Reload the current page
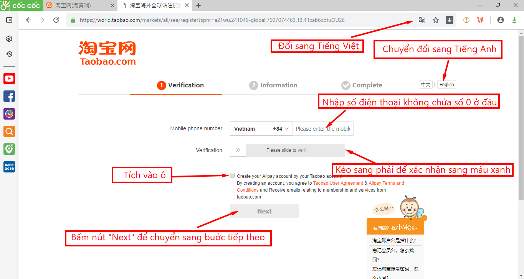The height and width of the screenshot is (279, 524). (x=56, y=20)
